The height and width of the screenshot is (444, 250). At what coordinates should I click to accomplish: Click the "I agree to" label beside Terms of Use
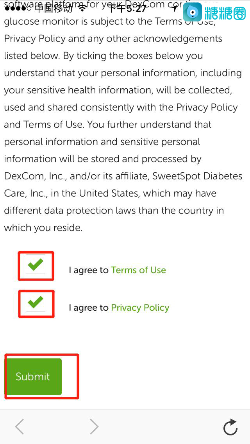click(88, 270)
